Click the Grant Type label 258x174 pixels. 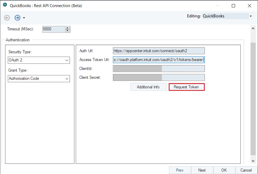click(18, 70)
